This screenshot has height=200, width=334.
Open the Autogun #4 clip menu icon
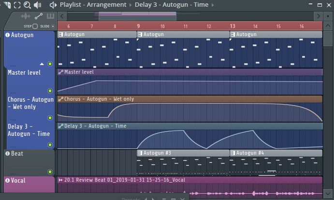pyautogui.click(x=233, y=153)
